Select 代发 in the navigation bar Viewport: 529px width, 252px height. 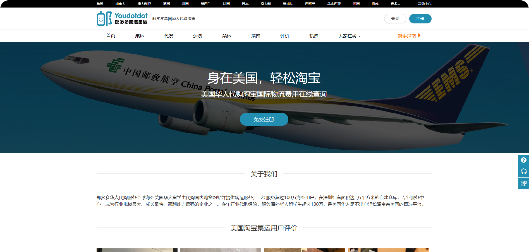169,36
